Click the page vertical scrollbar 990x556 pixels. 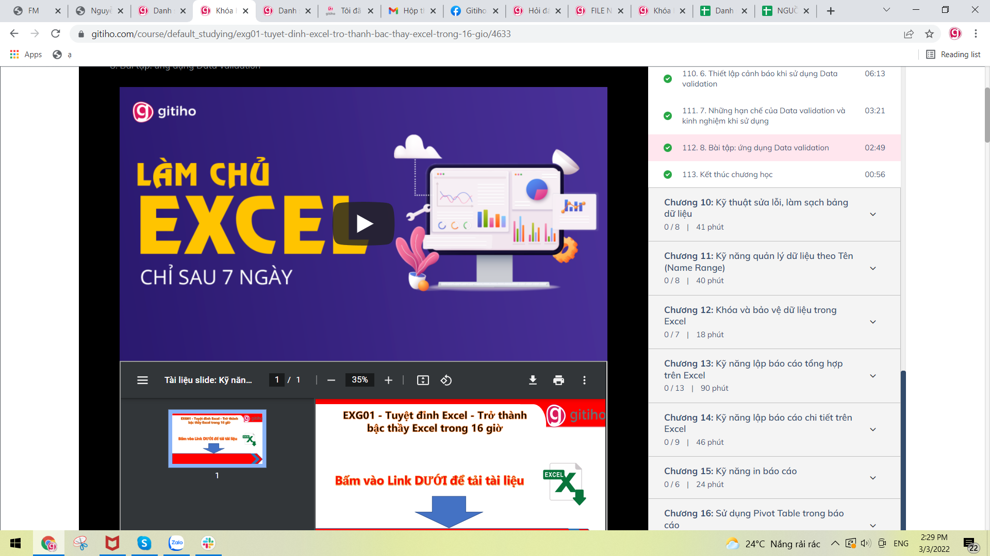(987, 115)
